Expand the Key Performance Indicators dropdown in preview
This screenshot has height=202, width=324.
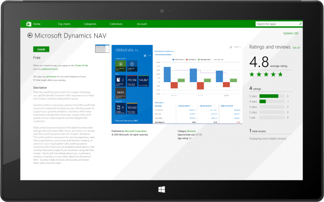coord(165,51)
